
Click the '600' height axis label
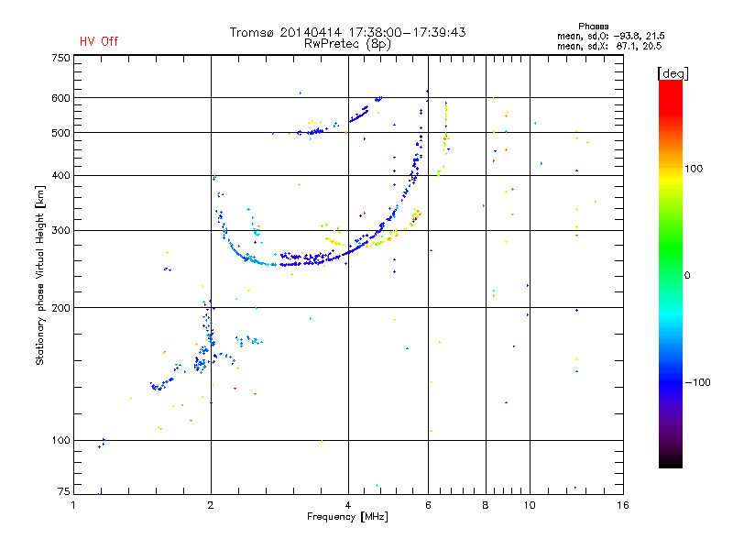60,98
